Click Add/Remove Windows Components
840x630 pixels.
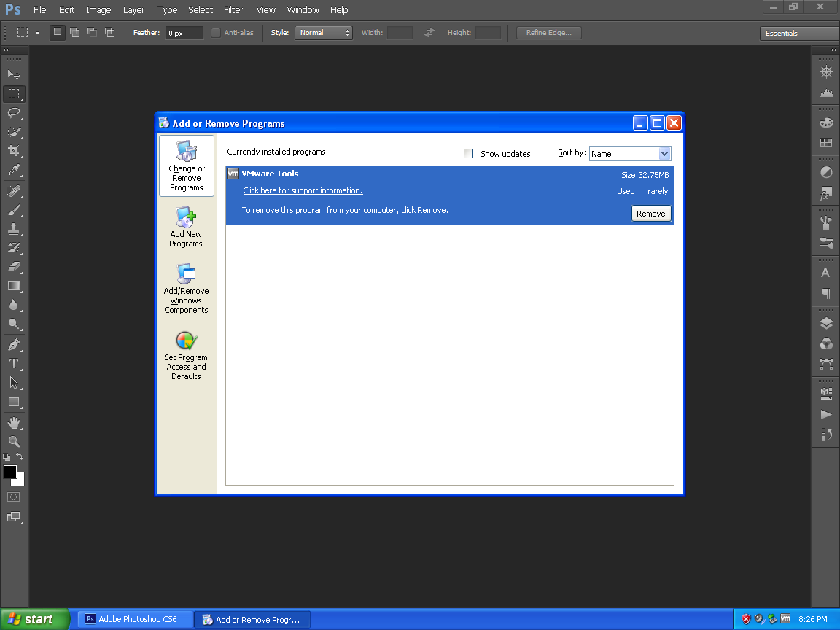coord(186,288)
